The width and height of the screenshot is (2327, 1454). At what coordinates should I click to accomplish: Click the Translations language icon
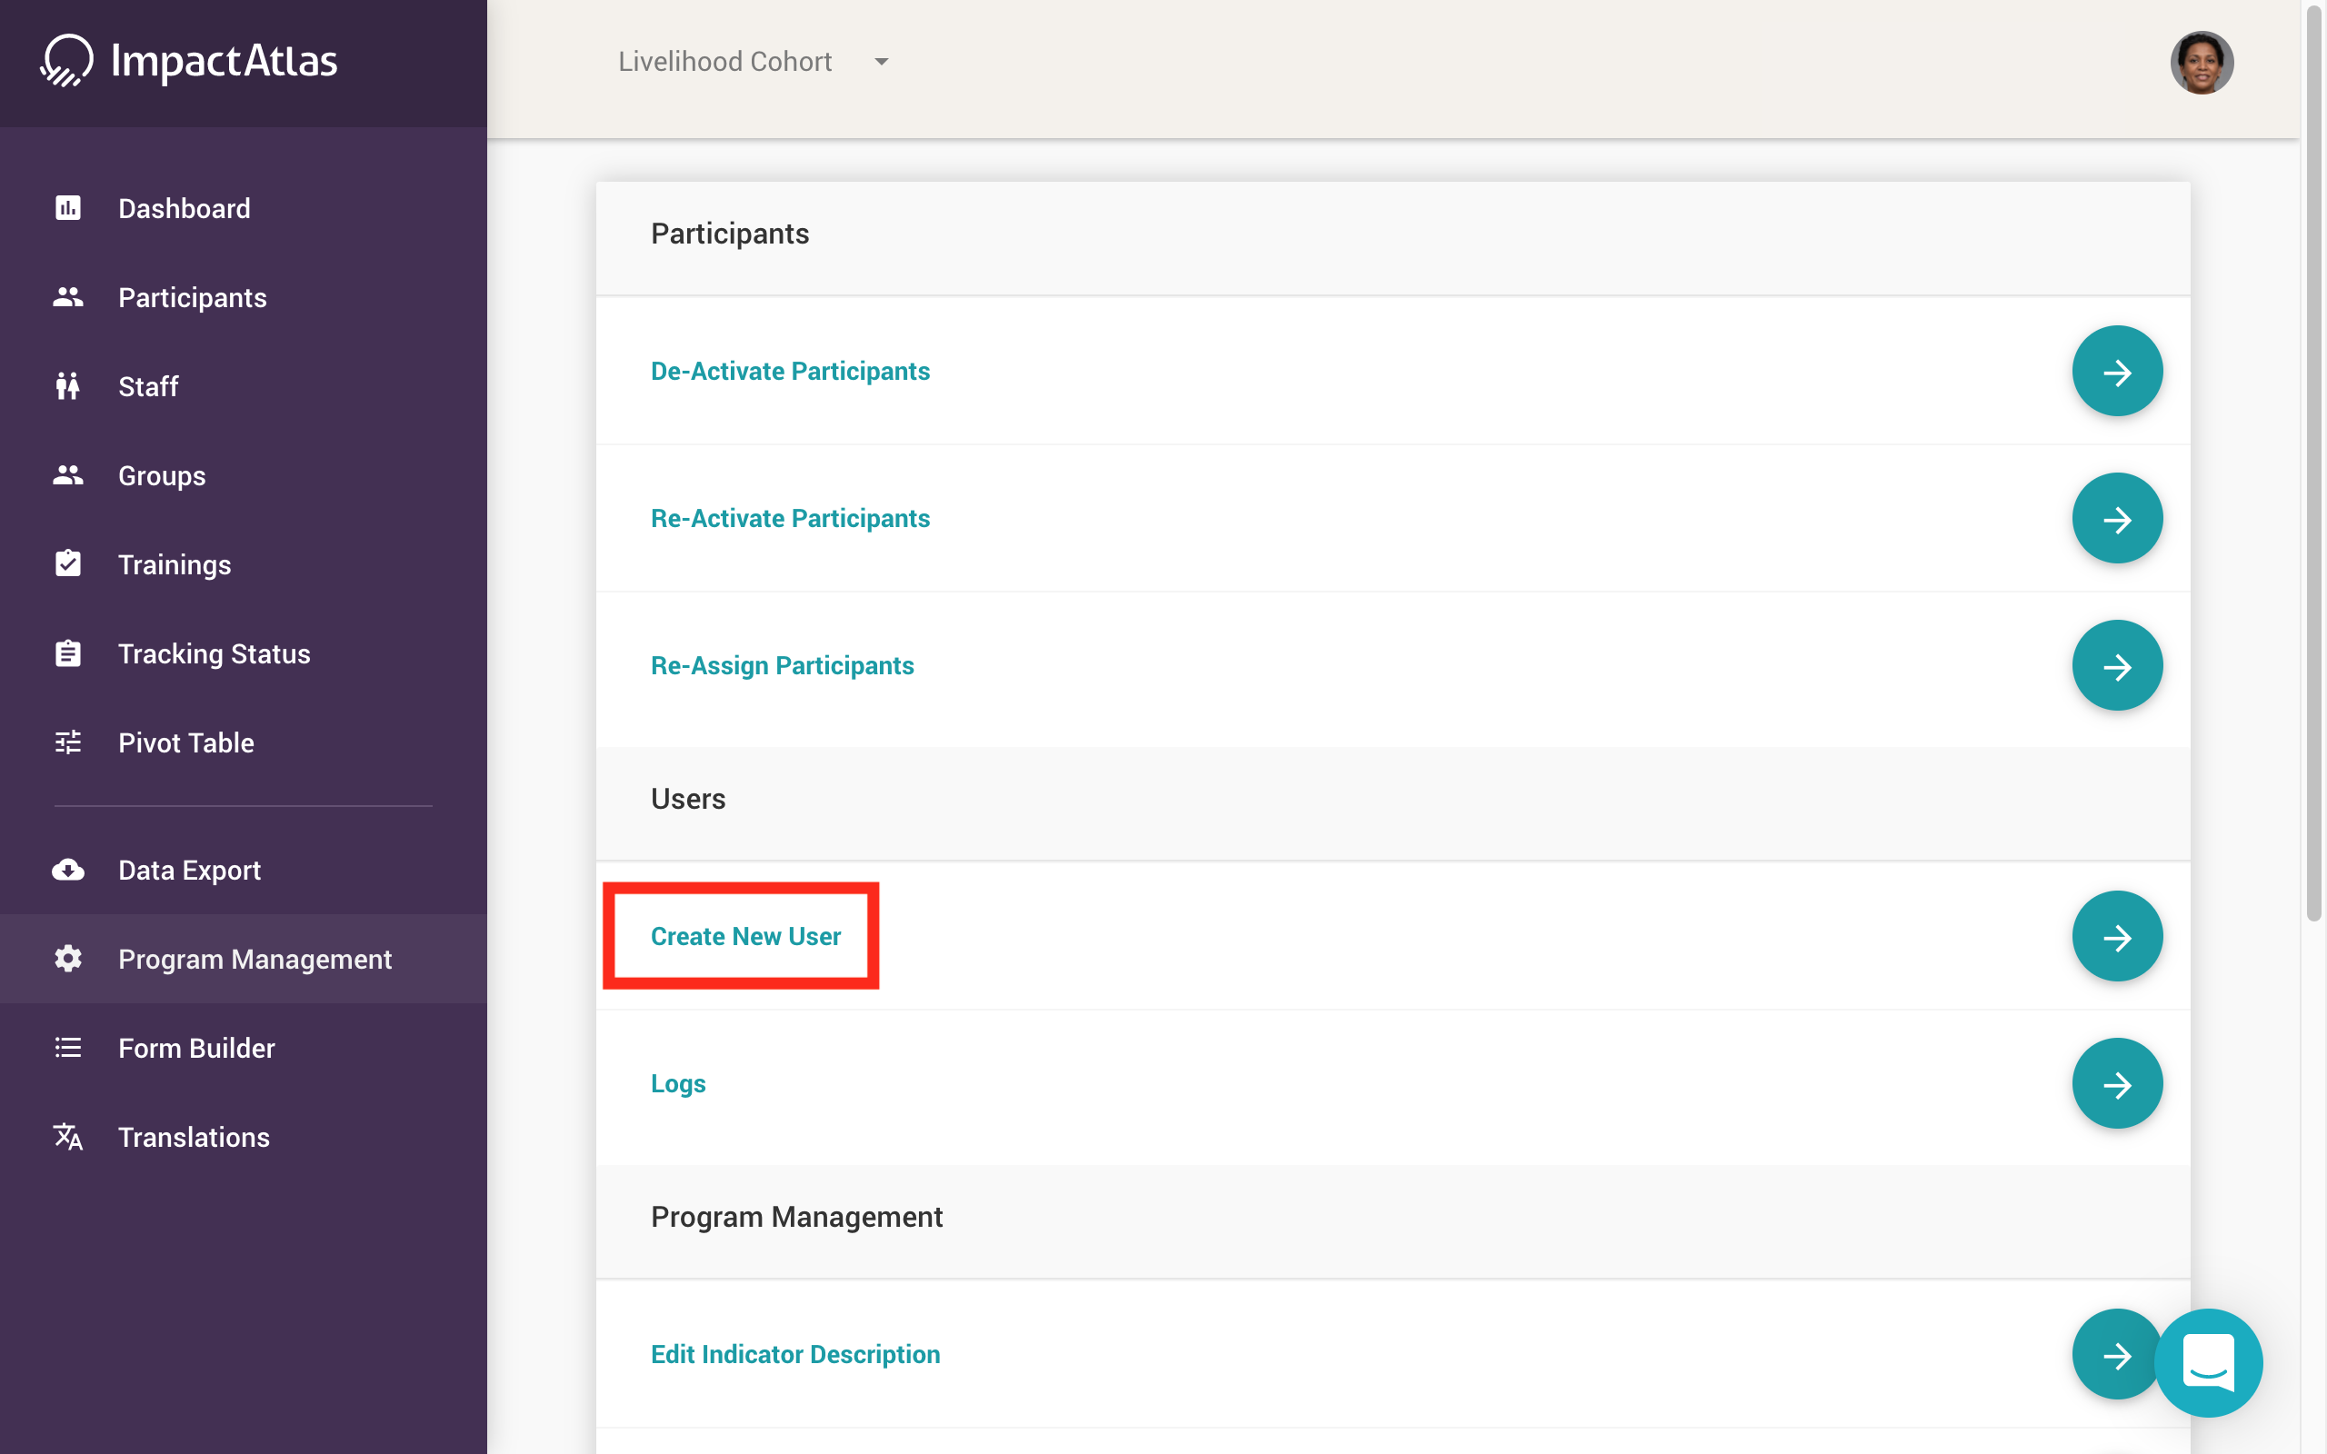point(68,1137)
